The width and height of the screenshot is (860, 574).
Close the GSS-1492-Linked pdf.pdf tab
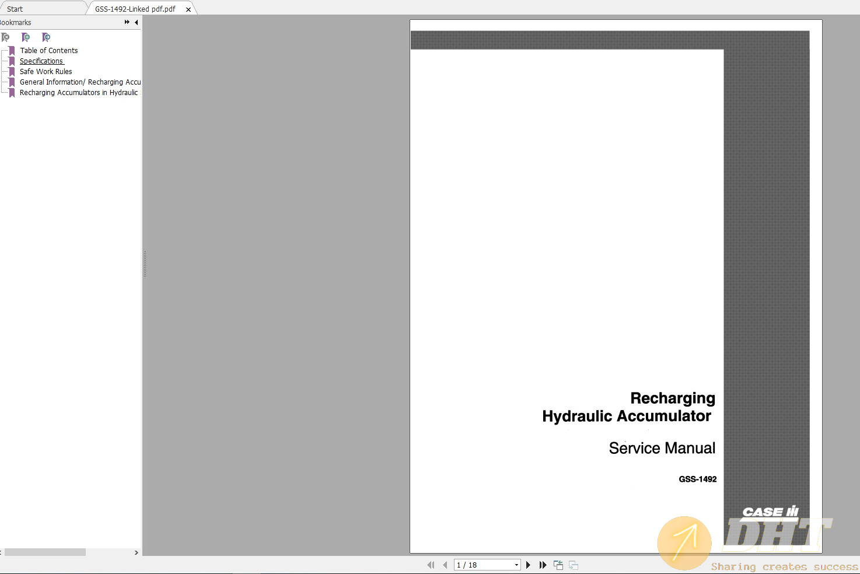coord(188,9)
